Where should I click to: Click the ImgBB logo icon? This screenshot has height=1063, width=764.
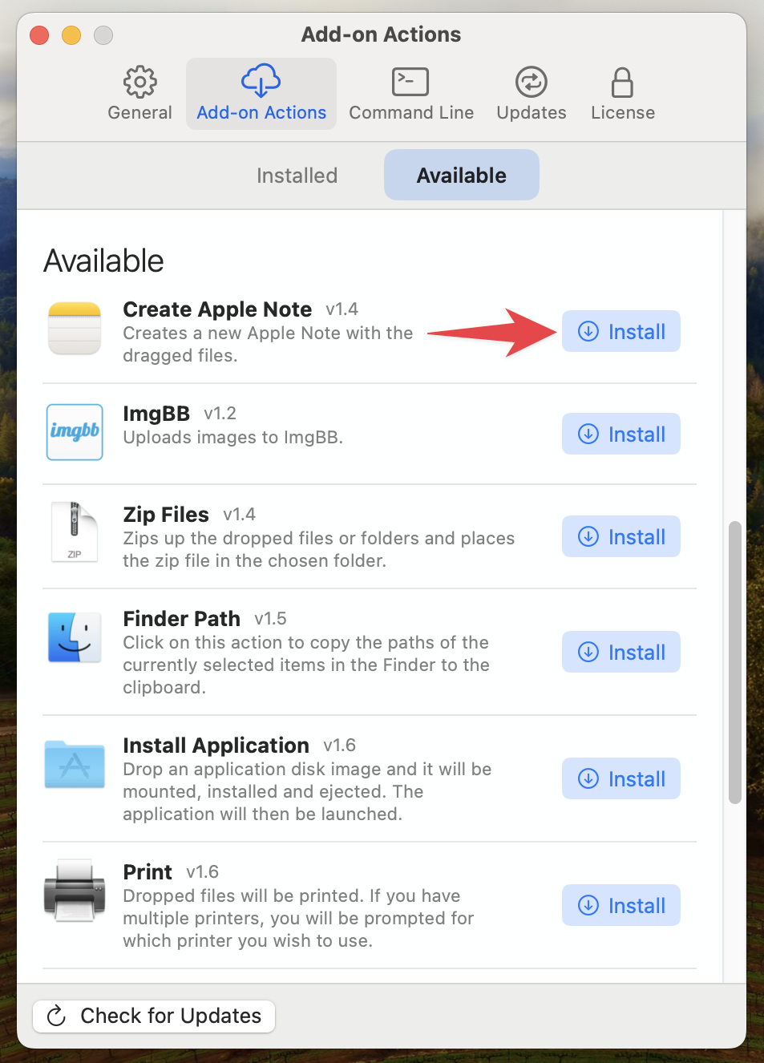[x=75, y=432]
